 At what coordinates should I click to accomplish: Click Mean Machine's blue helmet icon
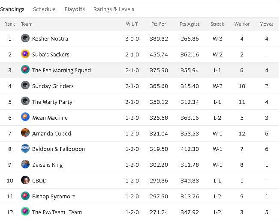[x=25, y=117]
